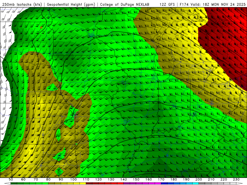Click the "250mb Isotachs (kts)" title text
The height and width of the screenshot is (185, 247).
tap(22, 5)
